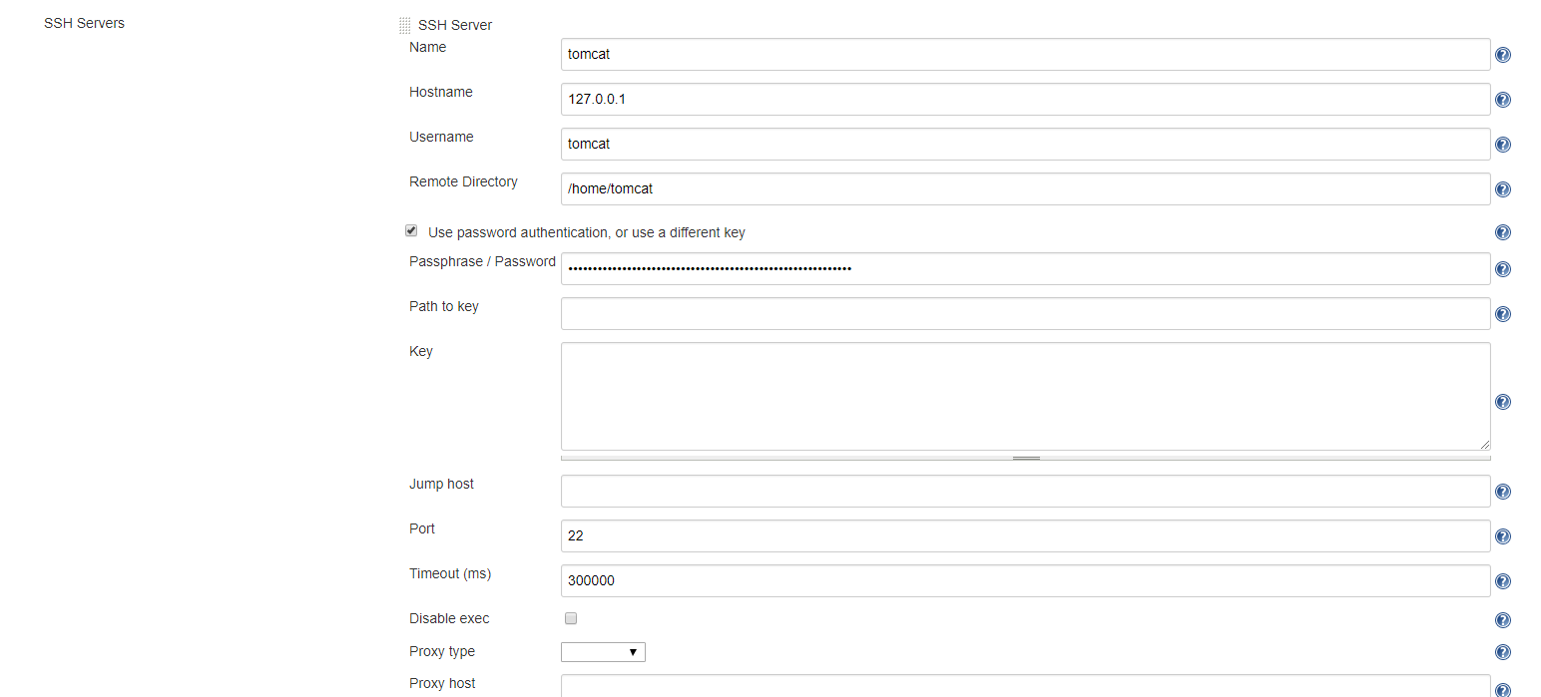Click the Remote Directory input field
Viewport: 1541px width, 697px height.
point(1025,189)
